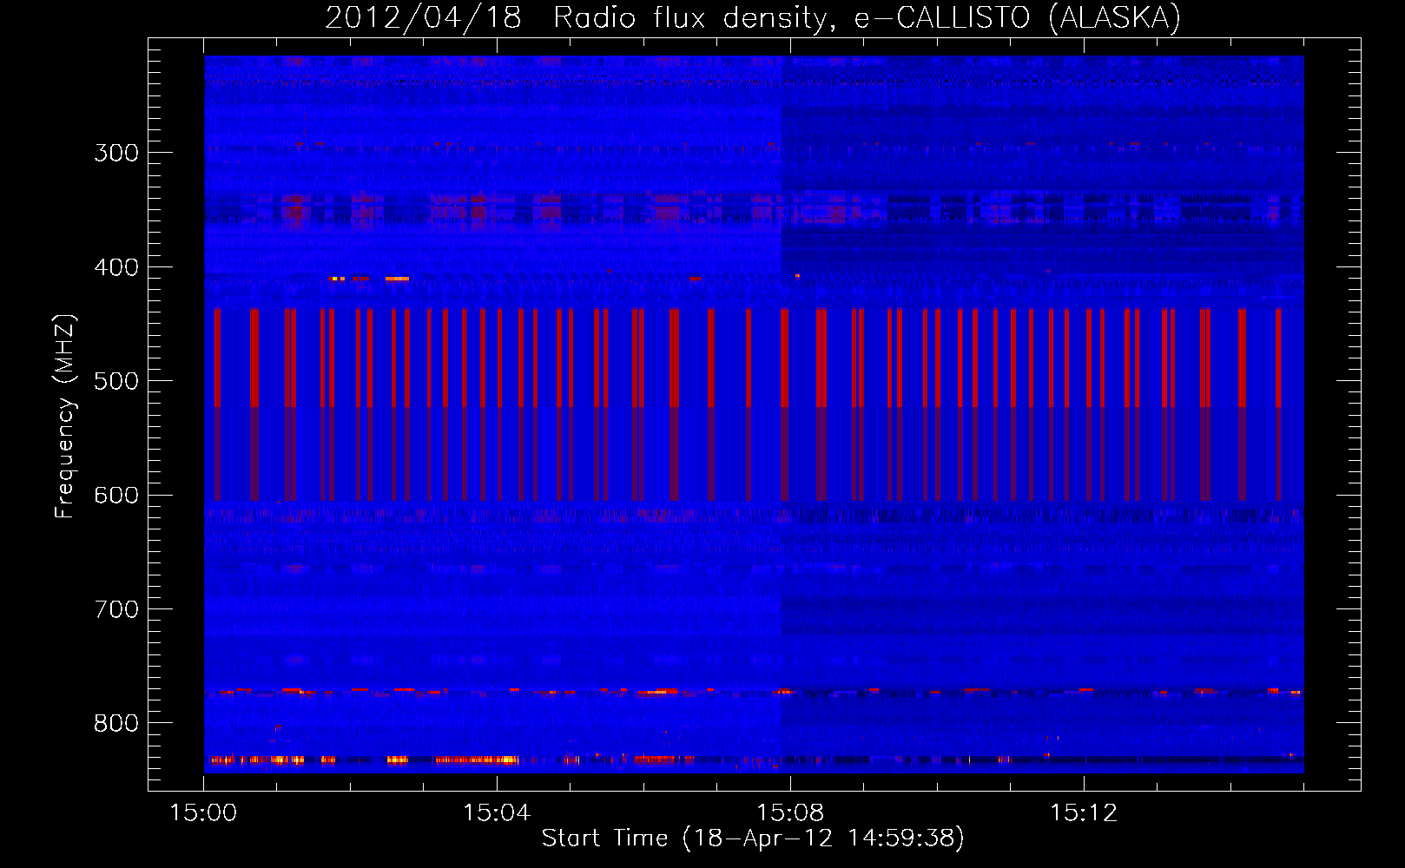Click the 600 frequency tick label
Image resolution: width=1405 pixels, height=868 pixels.
point(116,495)
